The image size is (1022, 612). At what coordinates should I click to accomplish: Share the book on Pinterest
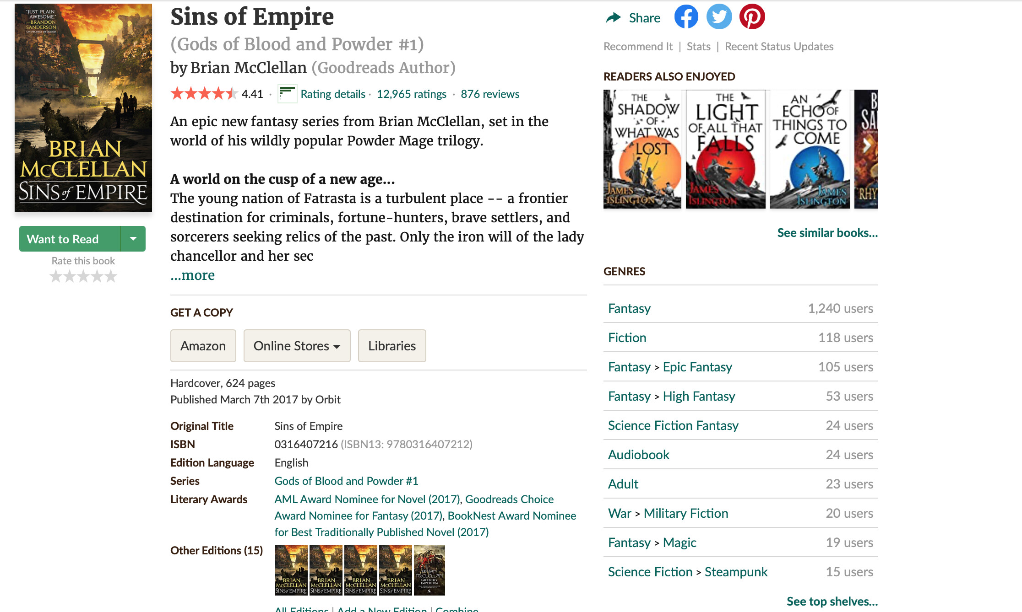(752, 17)
